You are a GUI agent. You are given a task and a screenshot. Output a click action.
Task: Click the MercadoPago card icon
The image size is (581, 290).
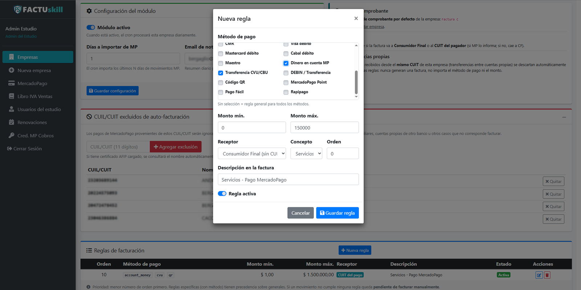pos(11,83)
